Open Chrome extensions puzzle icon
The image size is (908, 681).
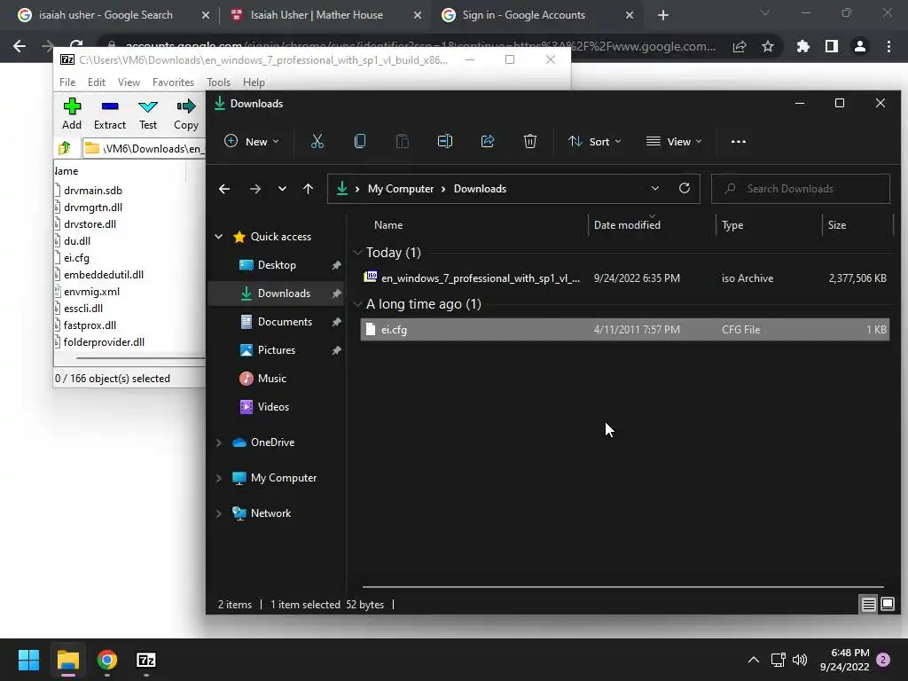click(802, 46)
